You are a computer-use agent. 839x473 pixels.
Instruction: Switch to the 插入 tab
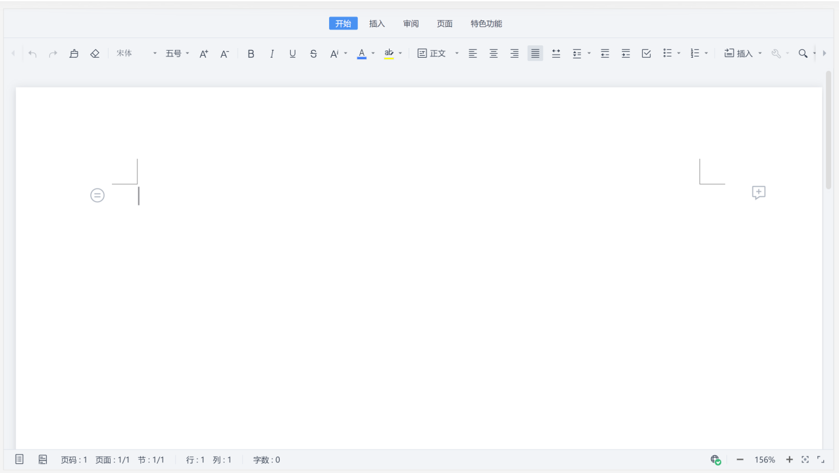(377, 24)
